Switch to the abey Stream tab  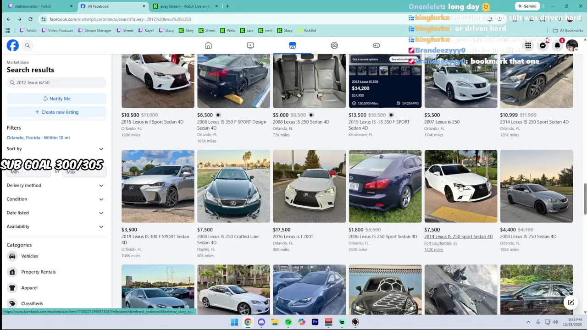pos(186,6)
